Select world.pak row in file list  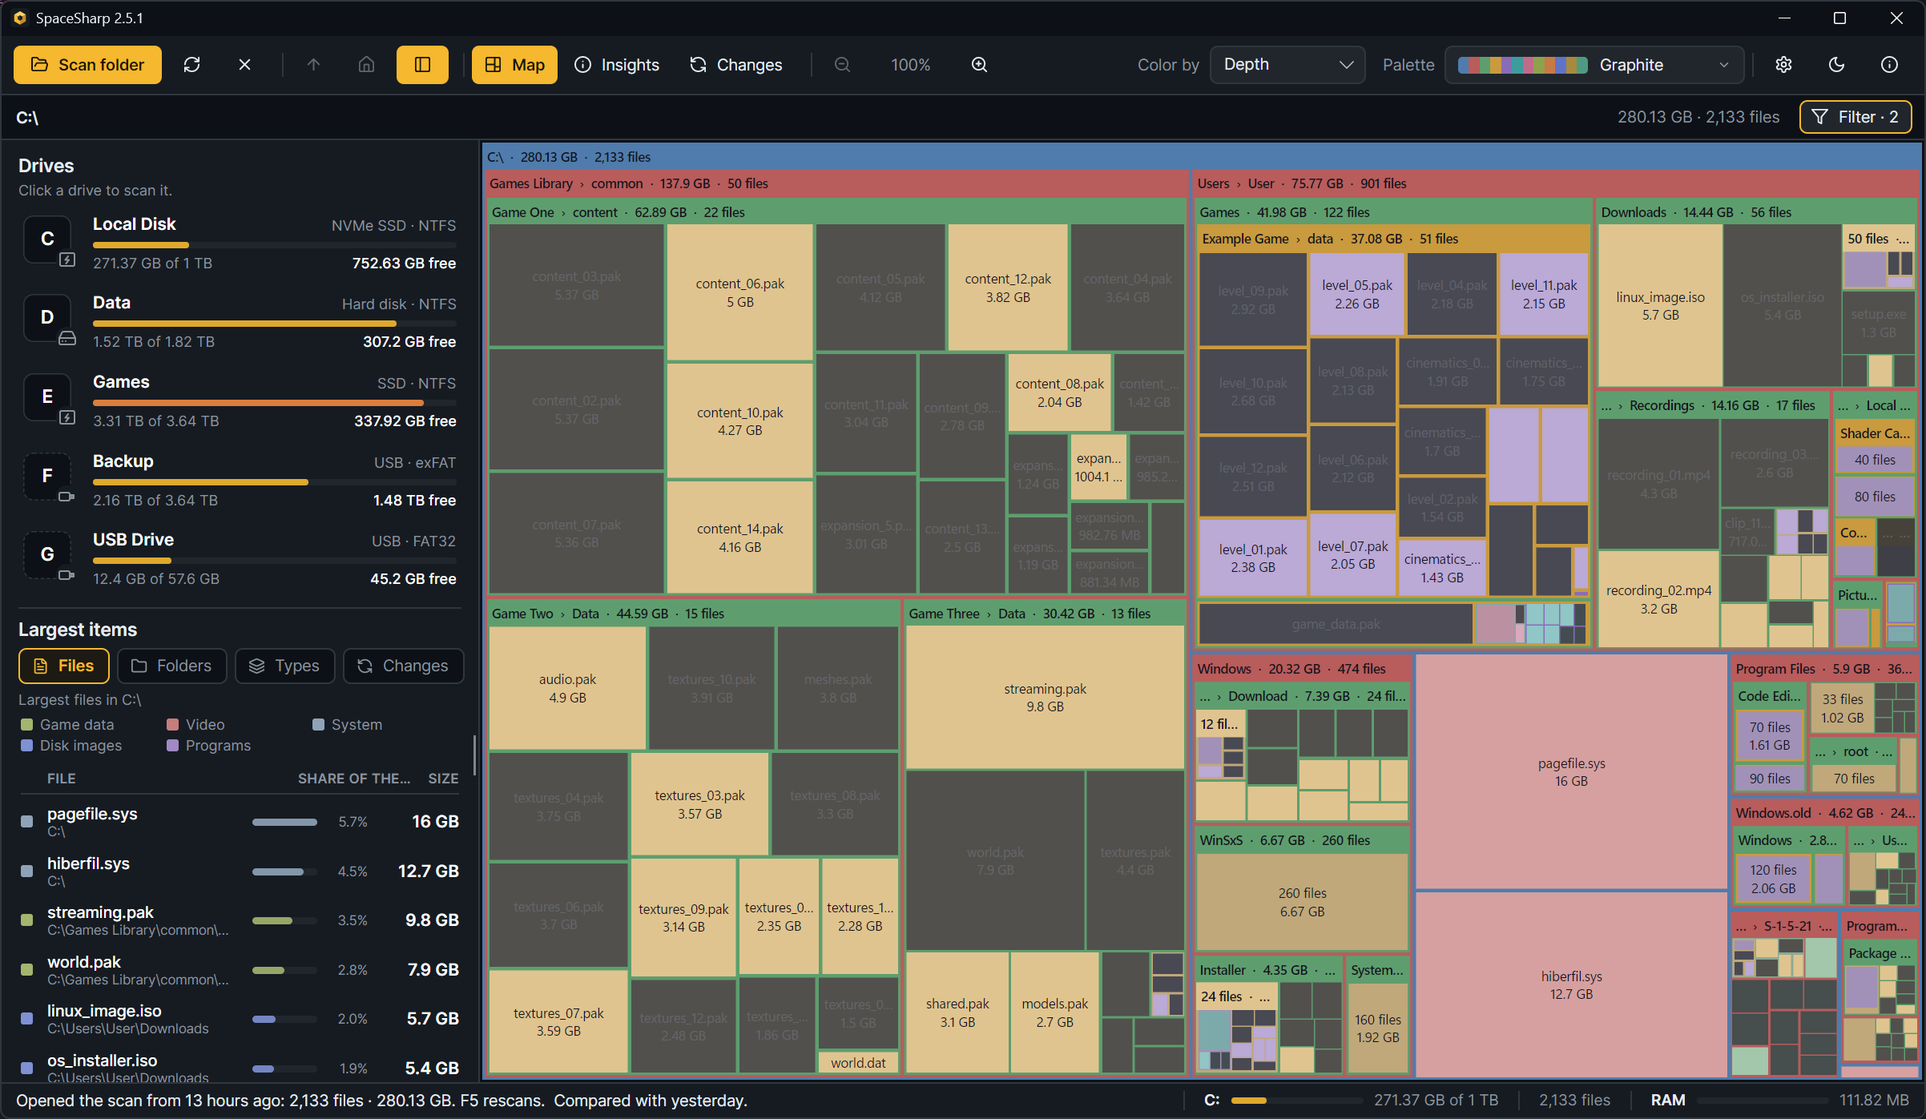(x=240, y=970)
